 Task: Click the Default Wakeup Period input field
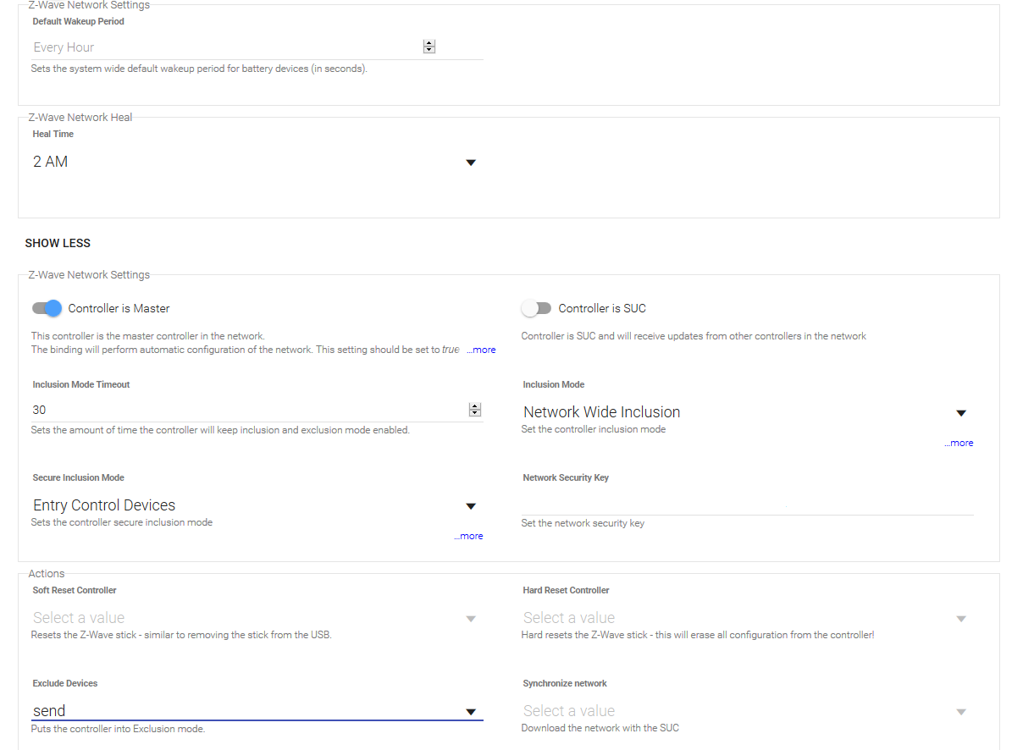pos(226,47)
